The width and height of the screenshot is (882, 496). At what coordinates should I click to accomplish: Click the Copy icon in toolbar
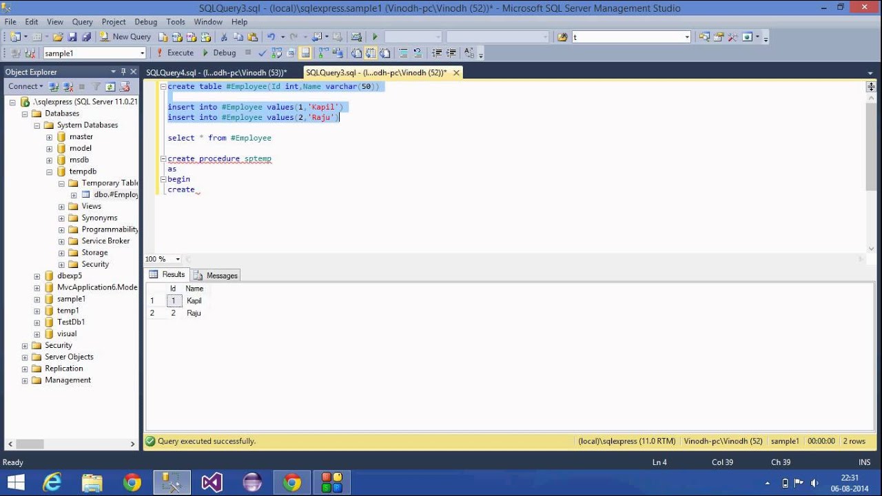pyautogui.click(x=238, y=37)
